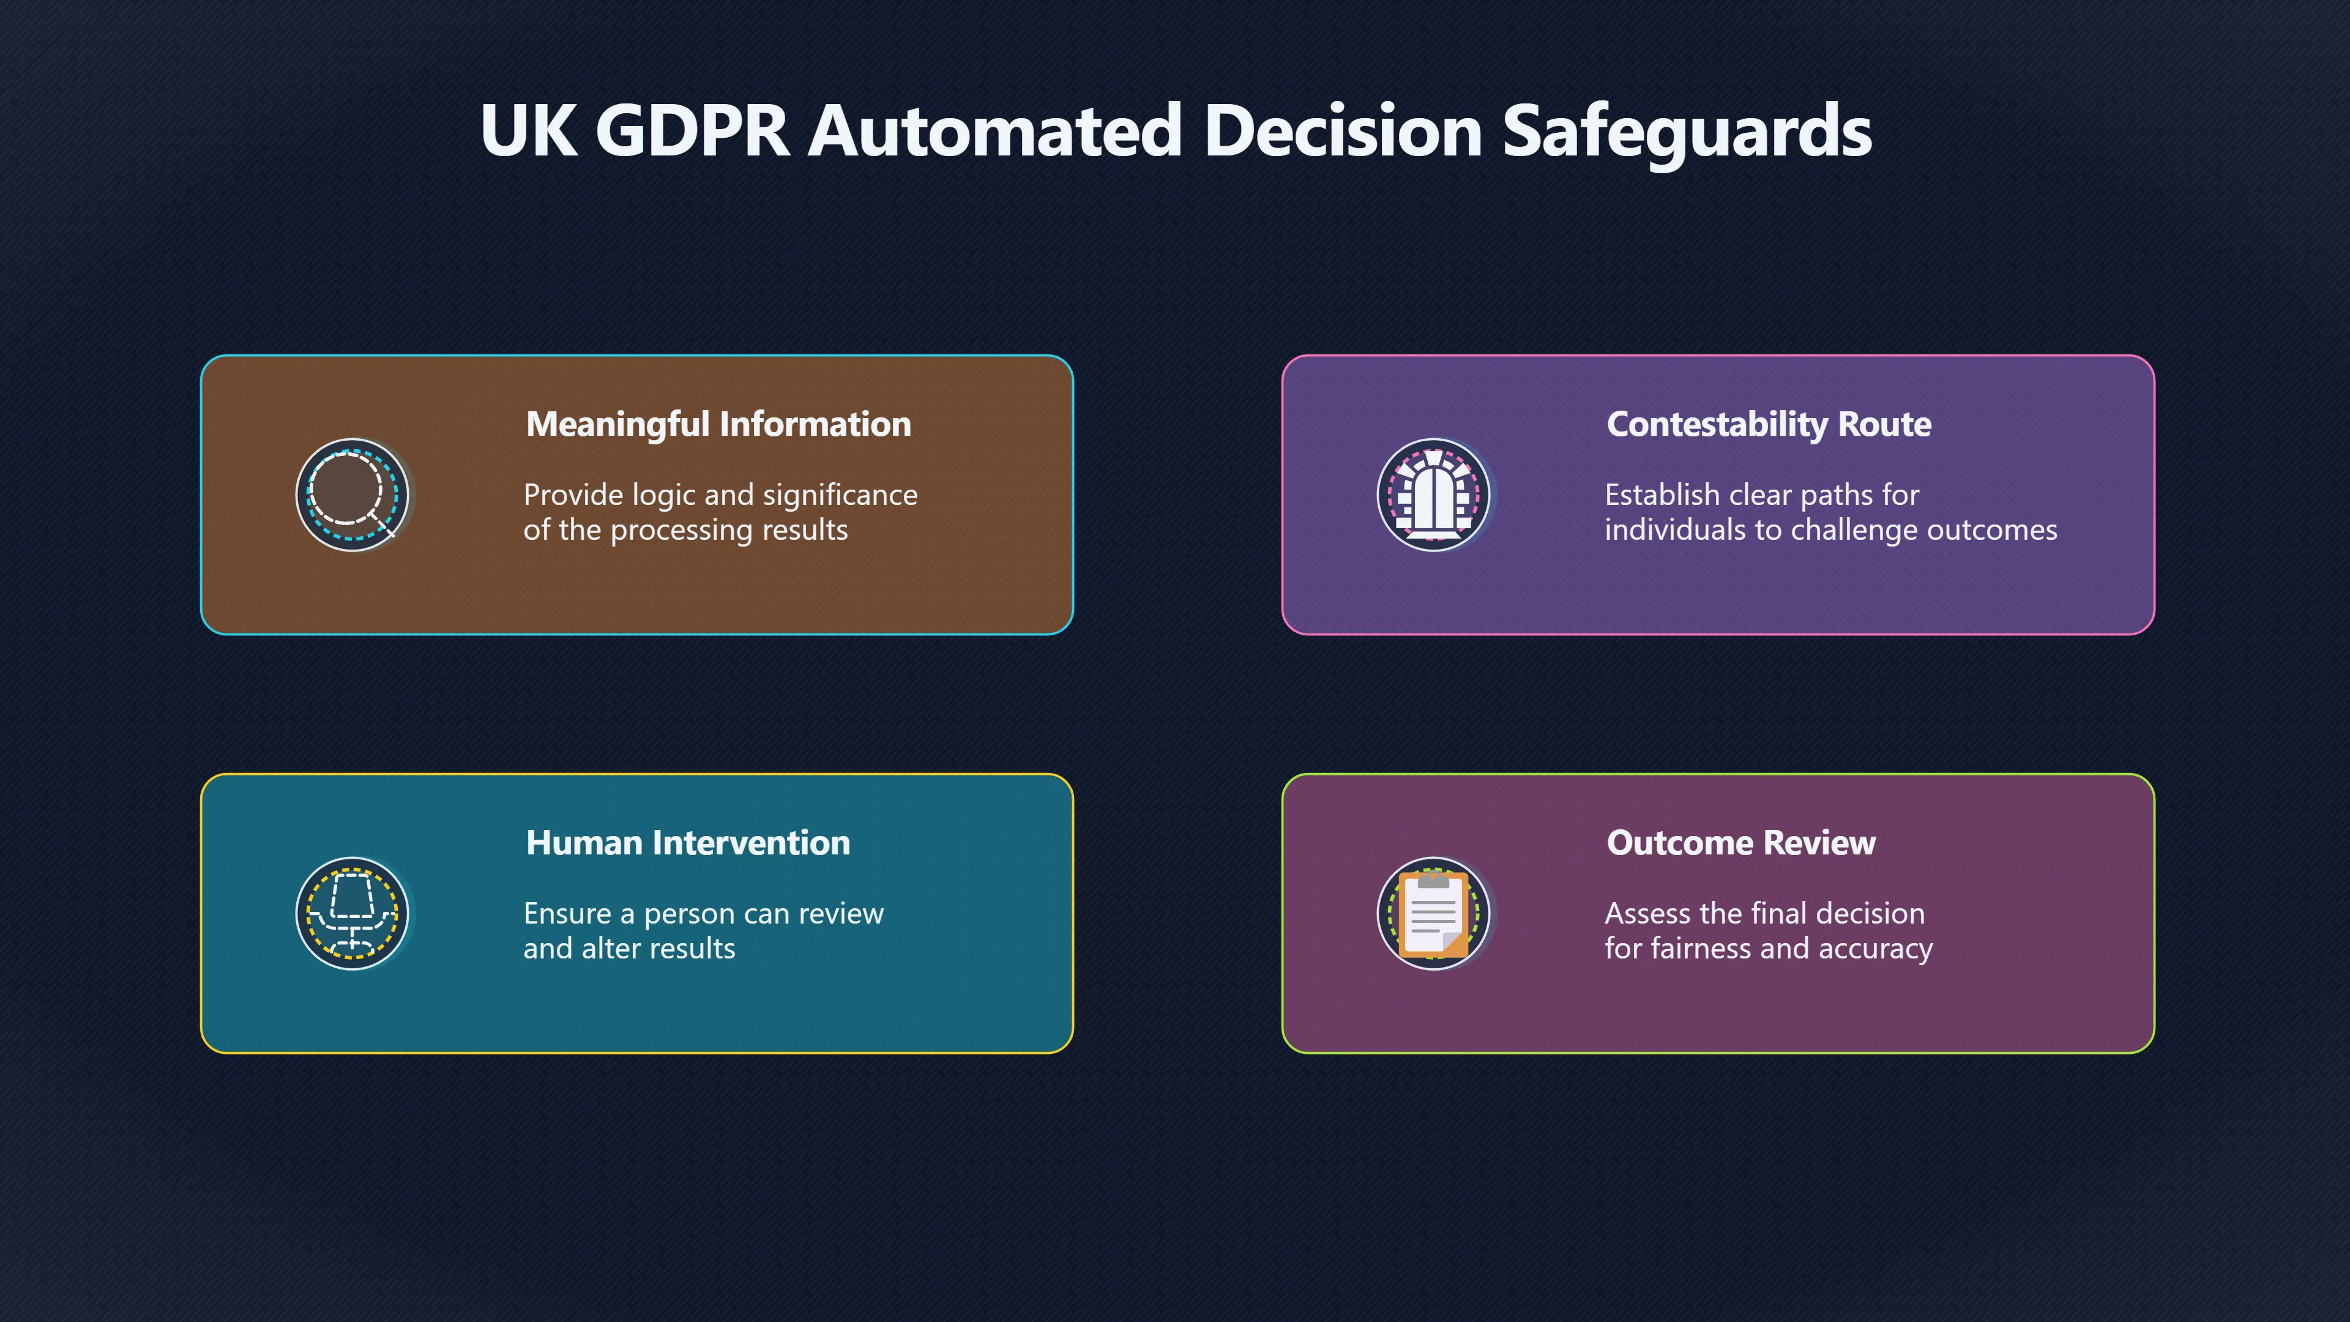Click the 'Human Intervention' heading
Viewport: 2350px width, 1322px height.
pos(688,843)
